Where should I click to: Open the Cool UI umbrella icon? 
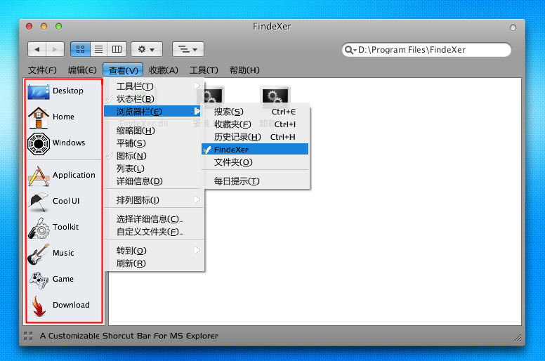(38, 202)
